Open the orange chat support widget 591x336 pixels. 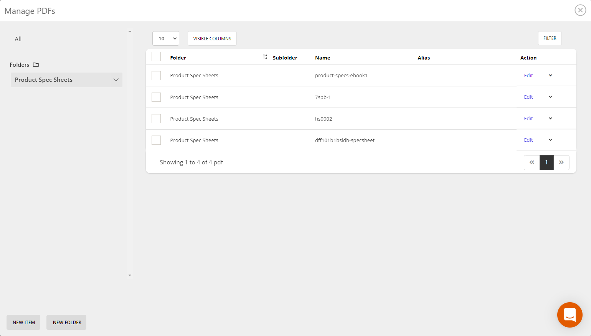(x=570, y=315)
